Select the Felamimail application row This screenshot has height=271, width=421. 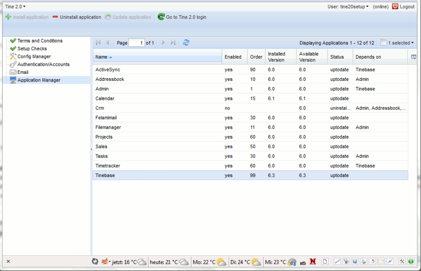(x=250, y=118)
